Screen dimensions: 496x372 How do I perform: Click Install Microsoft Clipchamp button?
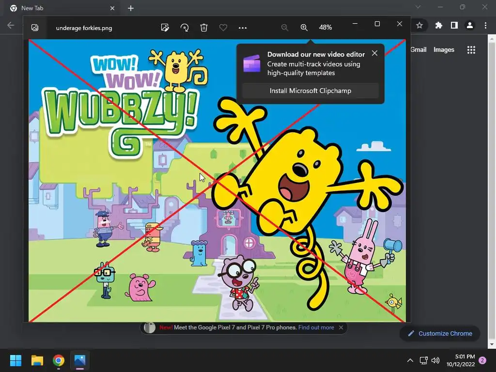point(310,91)
